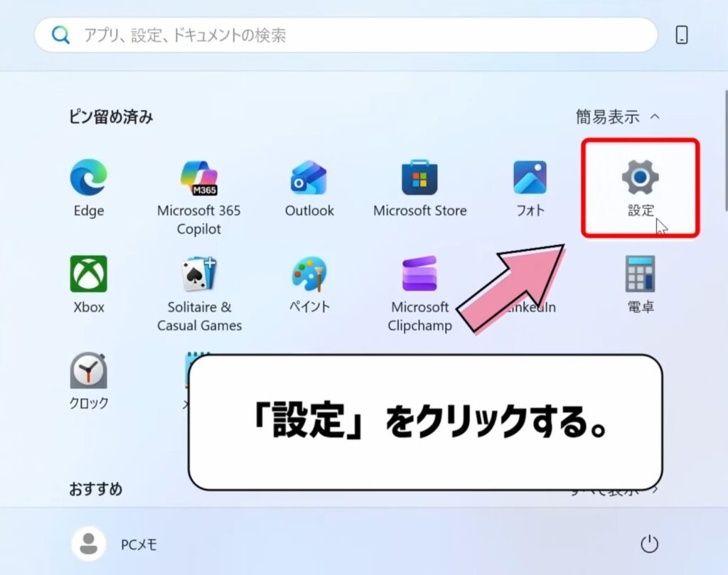Launch the フォト (Photos) app
Image resolution: width=728 pixels, height=575 pixels.
click(x=529, y=179)
